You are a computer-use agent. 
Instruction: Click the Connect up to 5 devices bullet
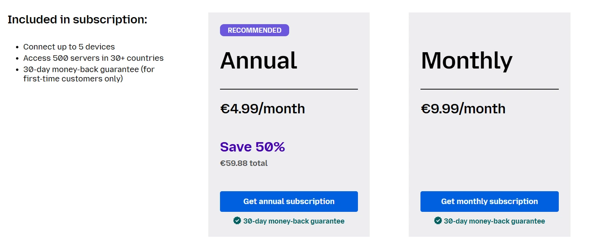[x=69, y=47]
